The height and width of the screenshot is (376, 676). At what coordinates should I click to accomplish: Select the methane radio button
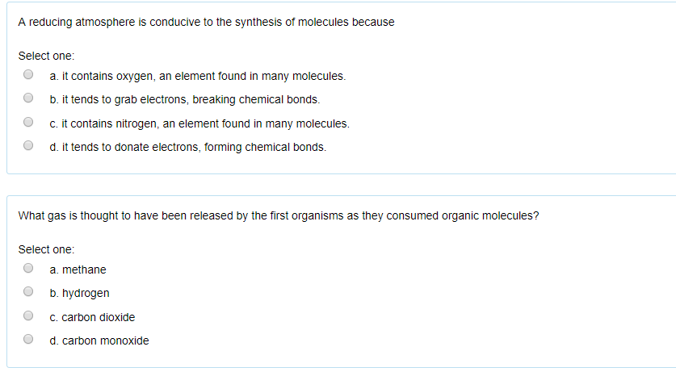tap(28, 269)
